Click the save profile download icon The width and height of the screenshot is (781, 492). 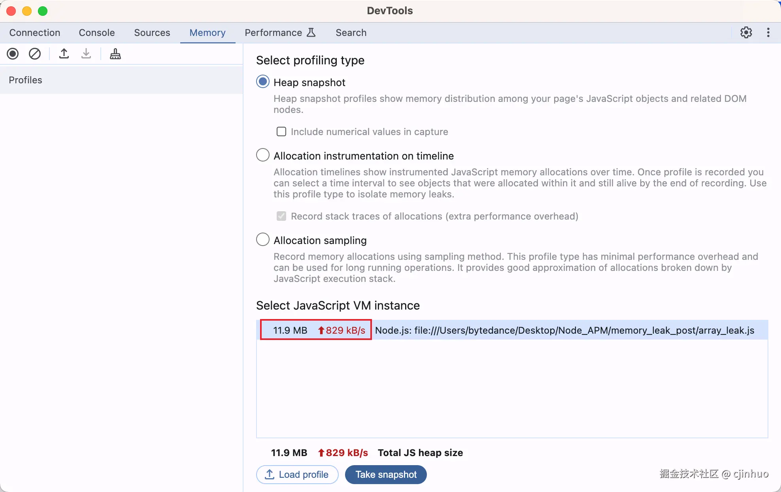[x=86, y=54]
